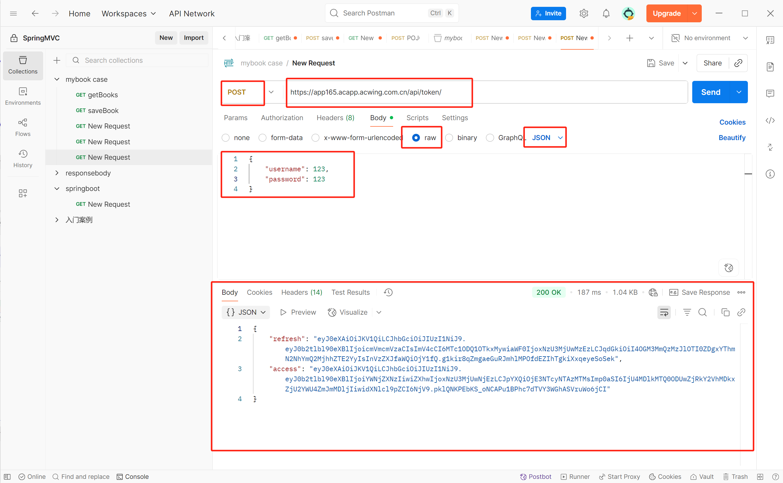Click the Share button
The width and height of the screenshot is (783, 483).
coord(712,63)
